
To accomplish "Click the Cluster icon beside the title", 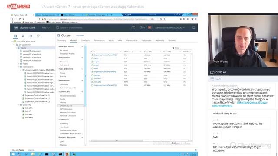I will 59,36.
